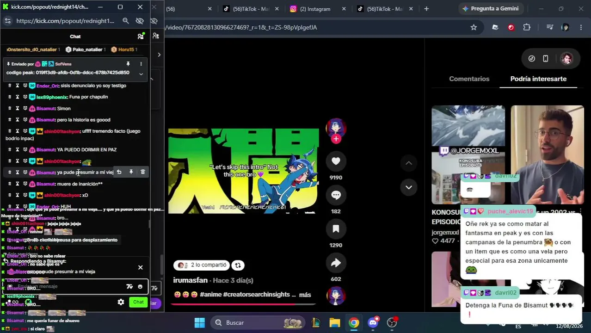This screenshot has height=333, width=591.
Task: Seek on the TikTok video progress bar
Action: point(243,304)
